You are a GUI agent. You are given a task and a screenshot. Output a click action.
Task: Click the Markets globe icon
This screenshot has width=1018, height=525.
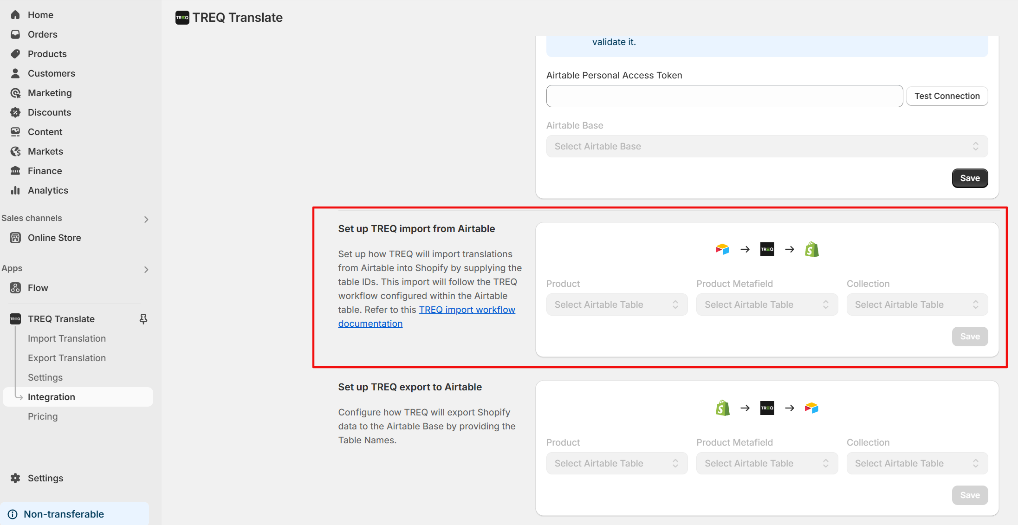pos(15,151)
